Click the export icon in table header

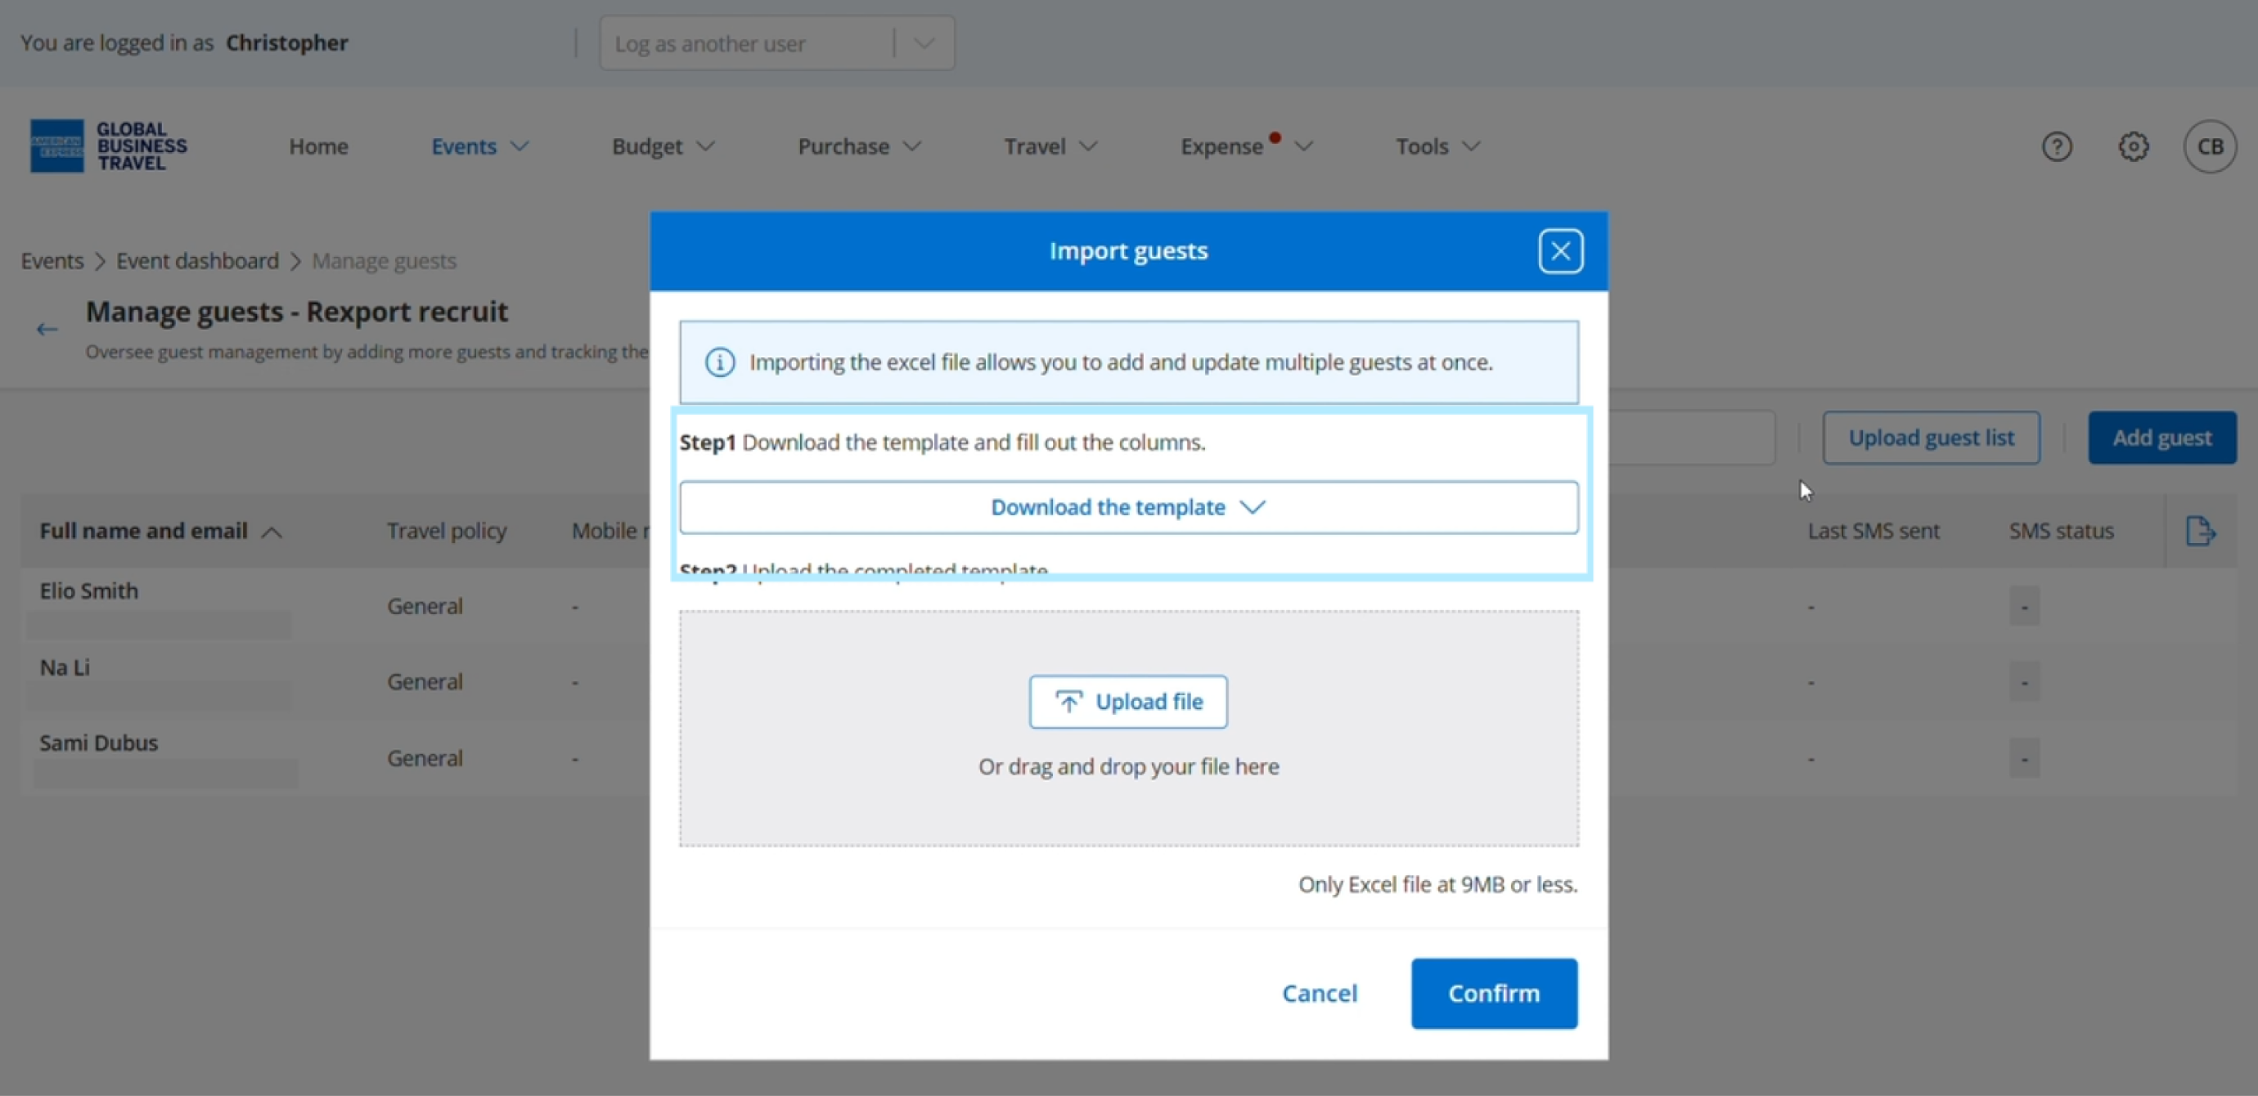coord(2200,531)
